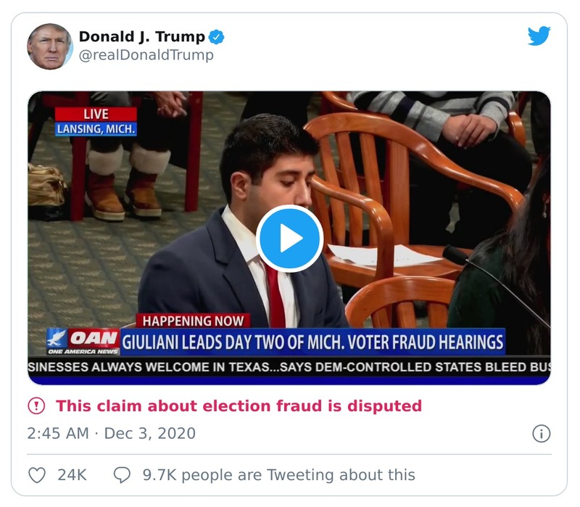Click the LIVE badge on the video
580x507 pixels.
94,114
